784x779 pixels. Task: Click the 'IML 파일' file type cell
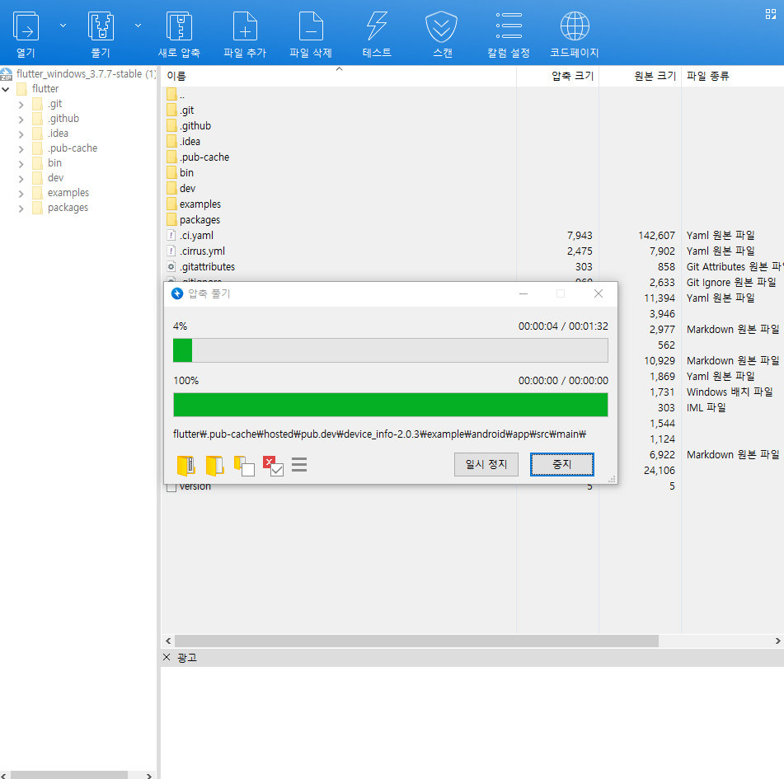click(x=706, y=407)
